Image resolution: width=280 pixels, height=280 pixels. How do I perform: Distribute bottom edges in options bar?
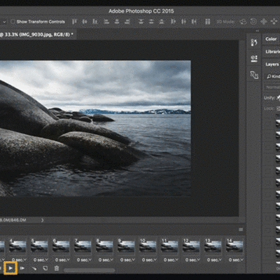tap(162, 22)
